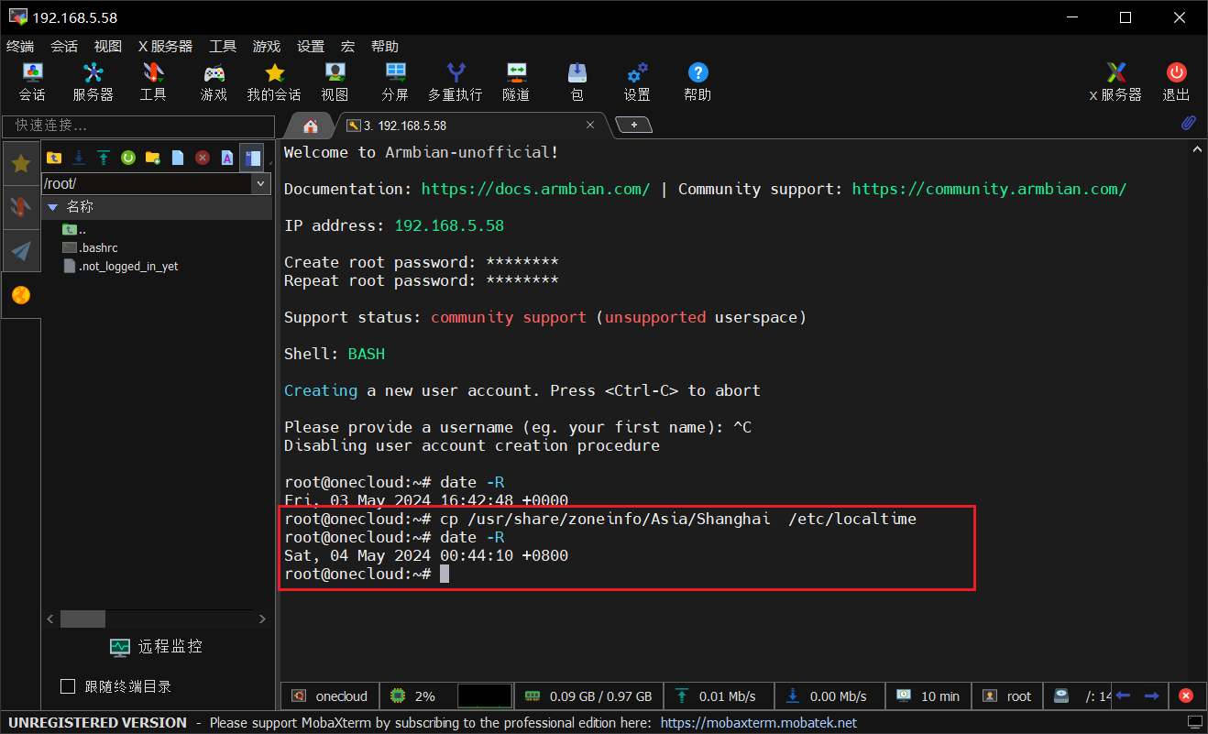
Task: Click the 帮助 question mark toolbar icon
Action: pyautogui.click(x=697, y=82)
